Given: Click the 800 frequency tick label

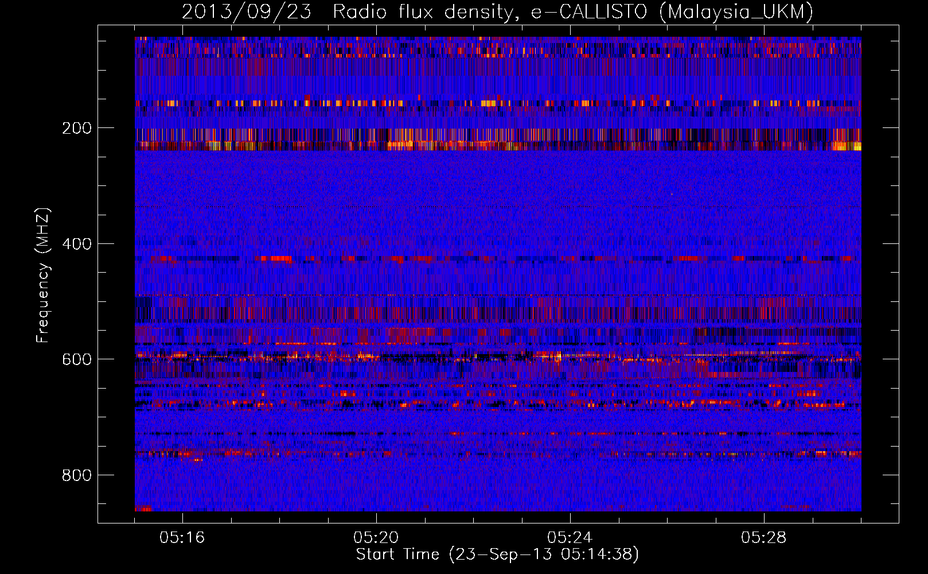Looking at the screenshot, I should [x=76, y=475].
